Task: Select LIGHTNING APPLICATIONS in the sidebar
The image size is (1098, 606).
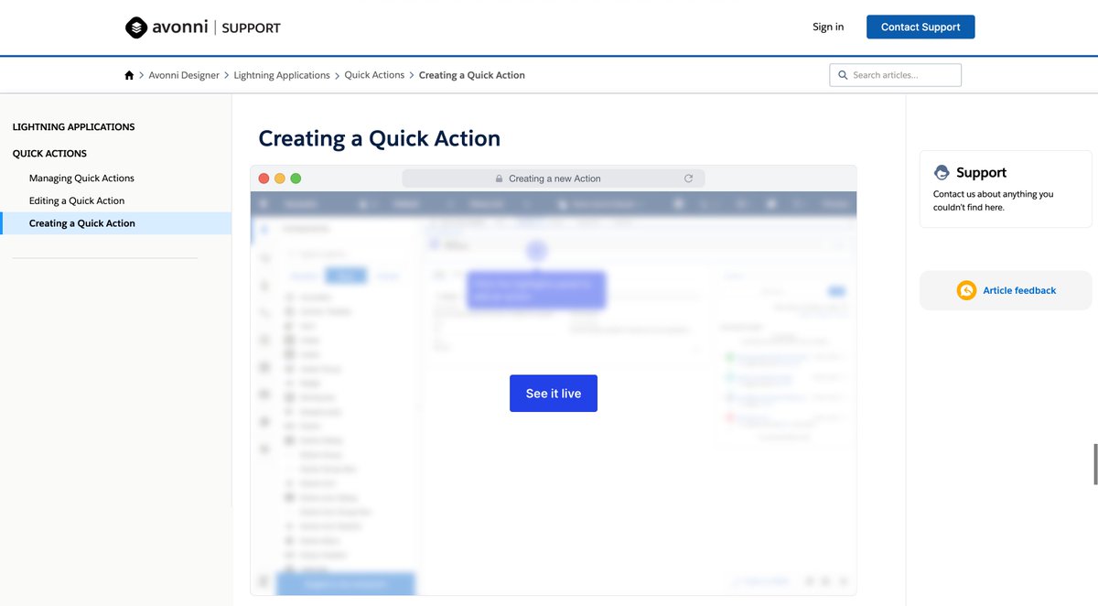Action: point(73,126)
